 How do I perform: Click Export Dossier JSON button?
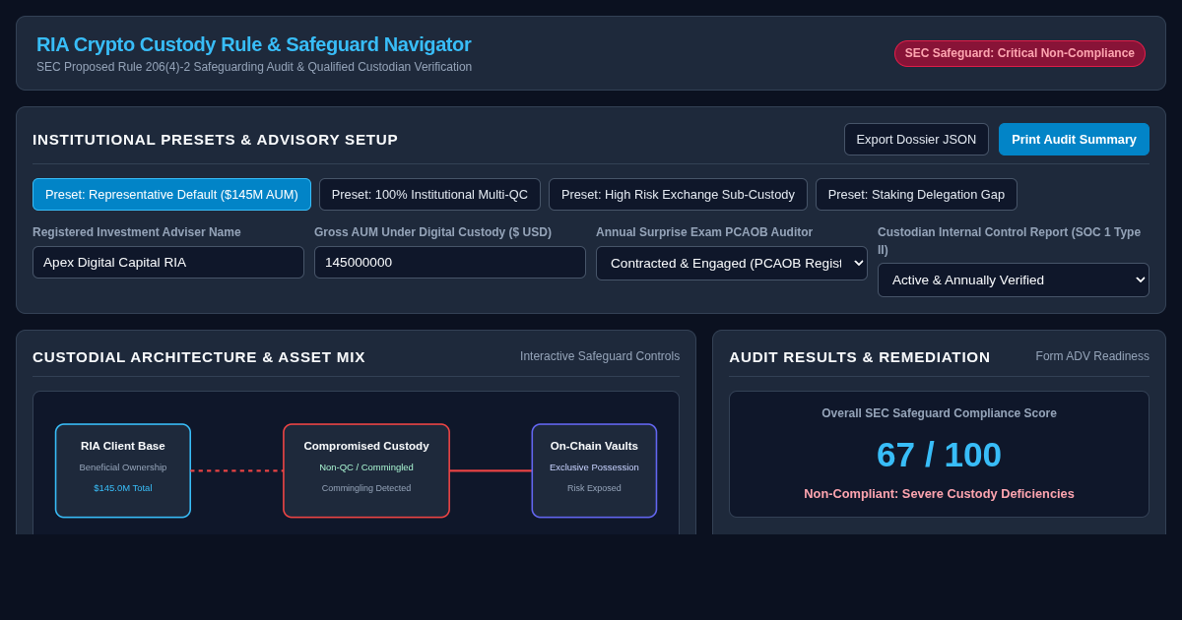[x=916, y=139]
